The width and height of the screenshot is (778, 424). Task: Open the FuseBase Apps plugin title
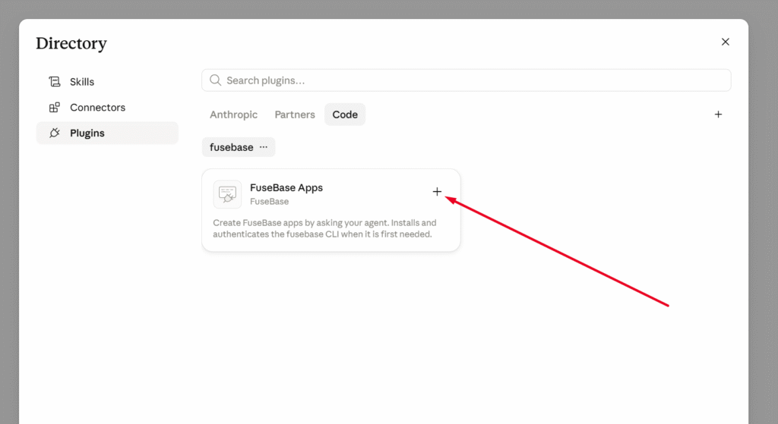pos(286,188)
